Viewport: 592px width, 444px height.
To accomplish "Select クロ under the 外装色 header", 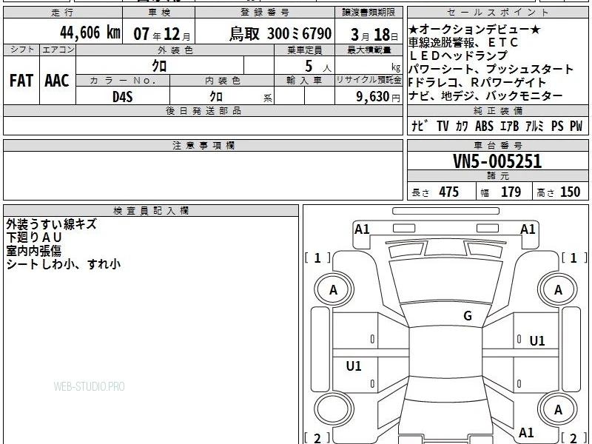I will [159, 66].
